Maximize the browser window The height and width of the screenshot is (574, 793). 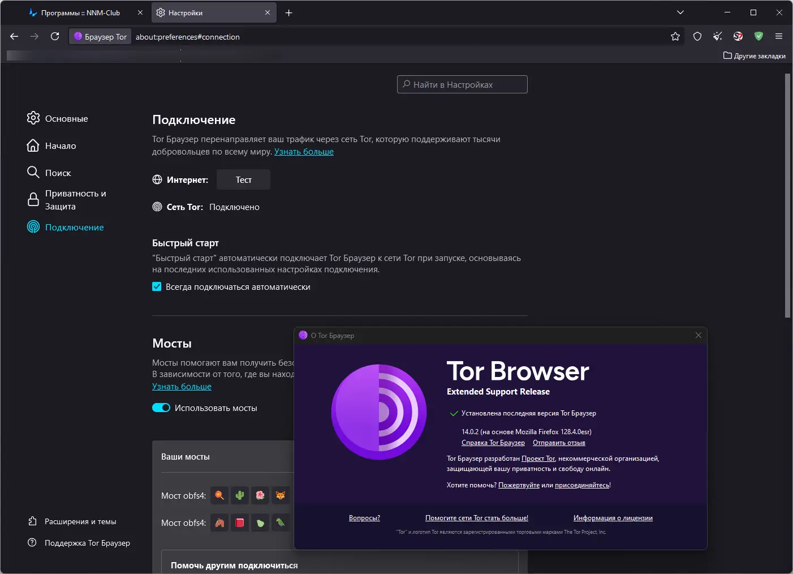point(753,12)
